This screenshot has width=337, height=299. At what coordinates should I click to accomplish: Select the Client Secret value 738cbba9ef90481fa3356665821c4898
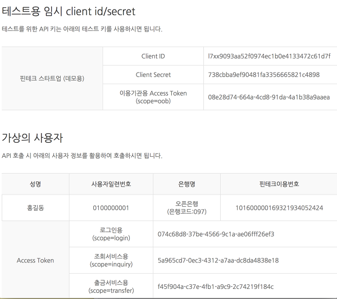point(264,75)
